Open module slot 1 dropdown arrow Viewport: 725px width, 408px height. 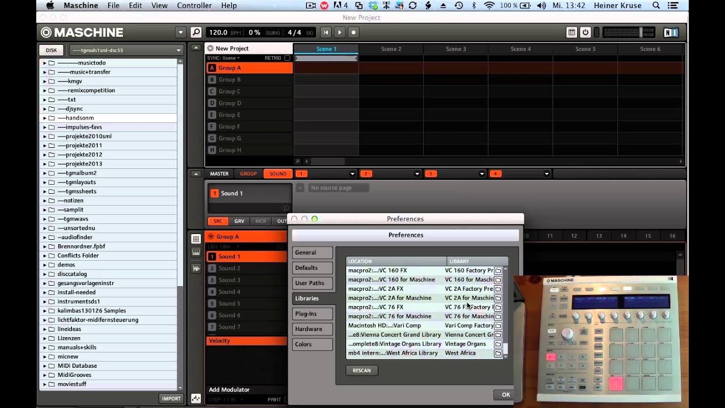pyautogui.click(x=352, y=174)
